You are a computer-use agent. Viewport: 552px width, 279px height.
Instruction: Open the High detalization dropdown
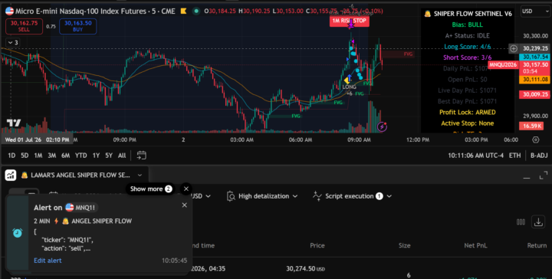click(262, 196)
